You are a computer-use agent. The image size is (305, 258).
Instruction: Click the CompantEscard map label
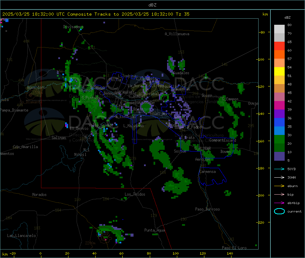coord(223,140)
